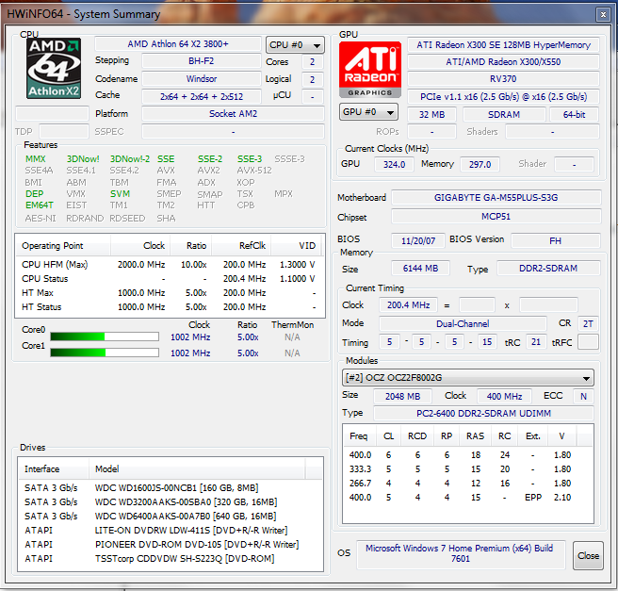
Task: Click the SSE-3 feature label
Action: point(250,159)
